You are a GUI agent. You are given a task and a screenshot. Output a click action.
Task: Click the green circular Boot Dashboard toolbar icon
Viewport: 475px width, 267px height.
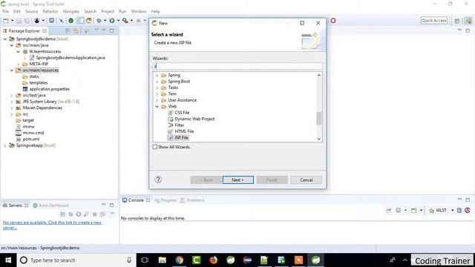tap(71, 21)
